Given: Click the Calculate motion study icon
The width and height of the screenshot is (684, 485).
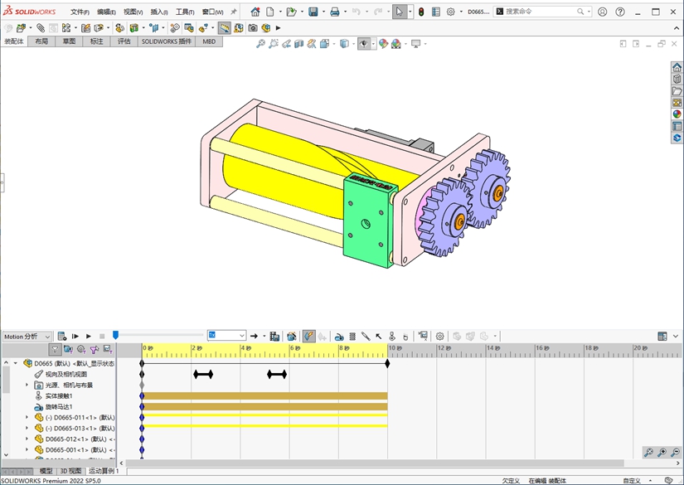Looking at the screenshot, I should [62, 337].
